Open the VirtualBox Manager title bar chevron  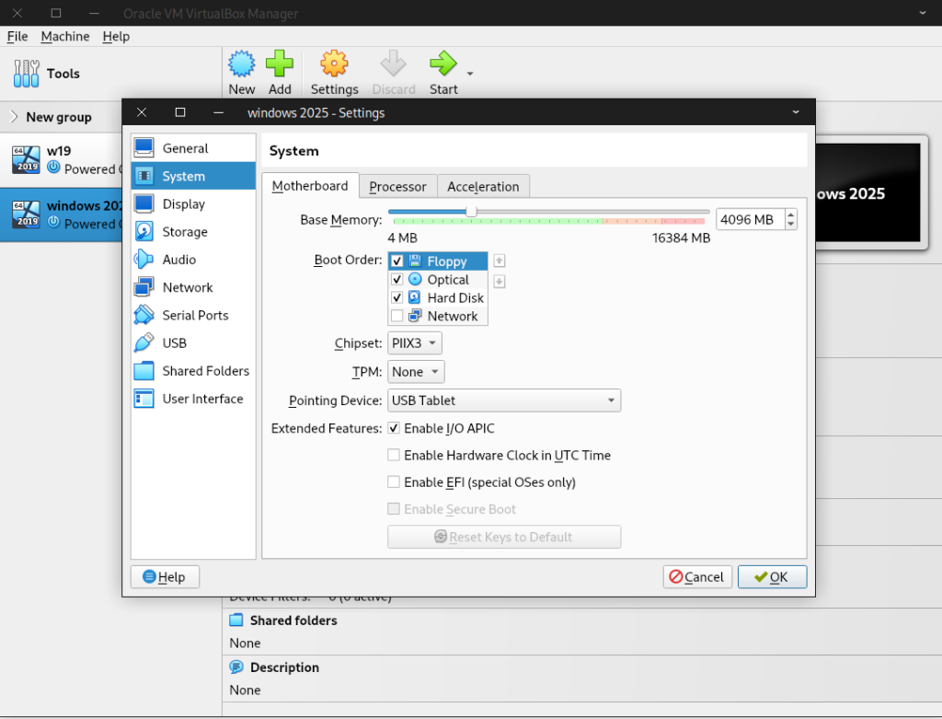(923, 13)
